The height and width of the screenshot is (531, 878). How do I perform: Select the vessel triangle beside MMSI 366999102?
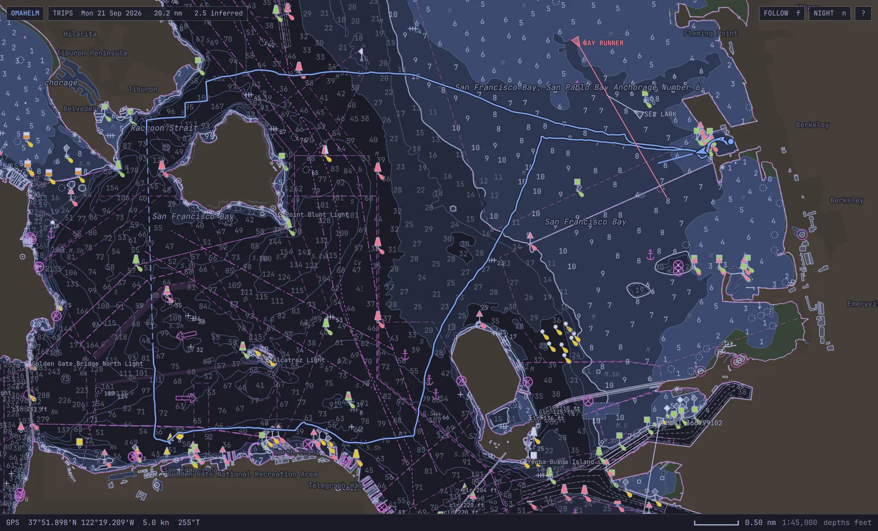[659, 423]
